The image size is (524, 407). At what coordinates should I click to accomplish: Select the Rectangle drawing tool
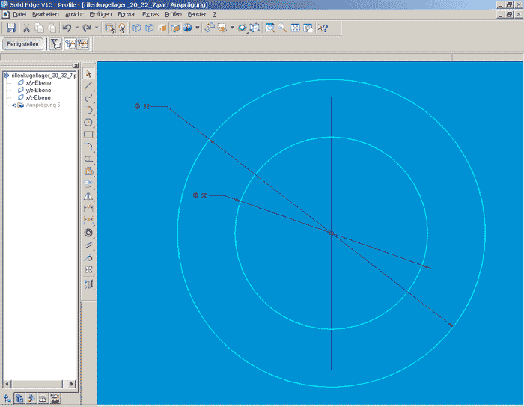[x=88, y=135]
